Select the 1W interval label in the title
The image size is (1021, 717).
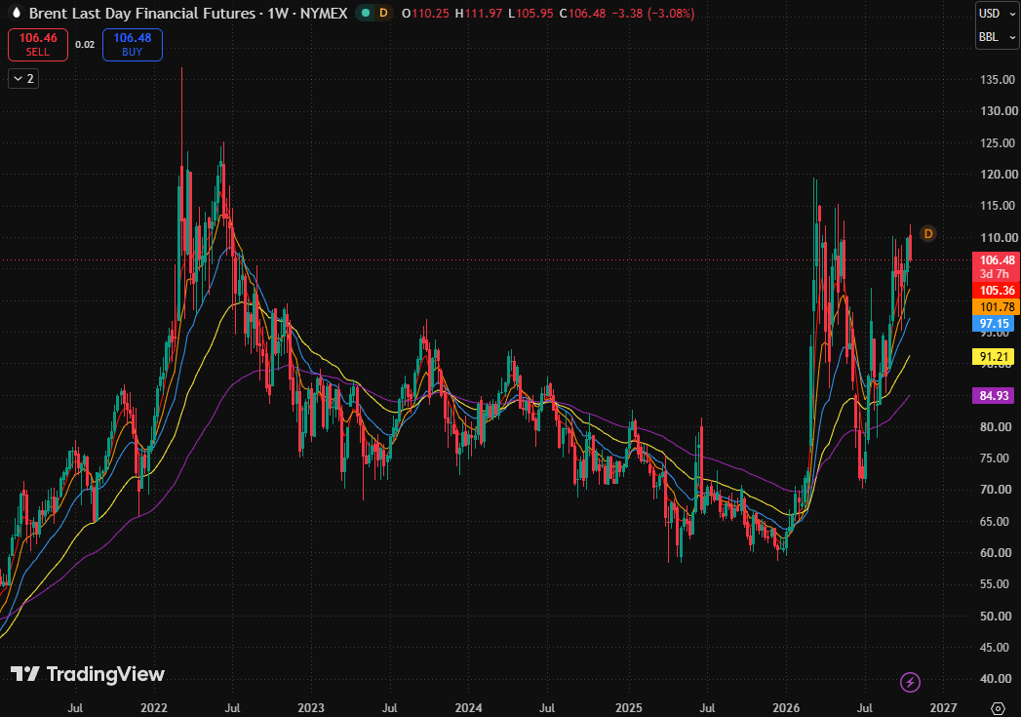click(x=278, y=13)
